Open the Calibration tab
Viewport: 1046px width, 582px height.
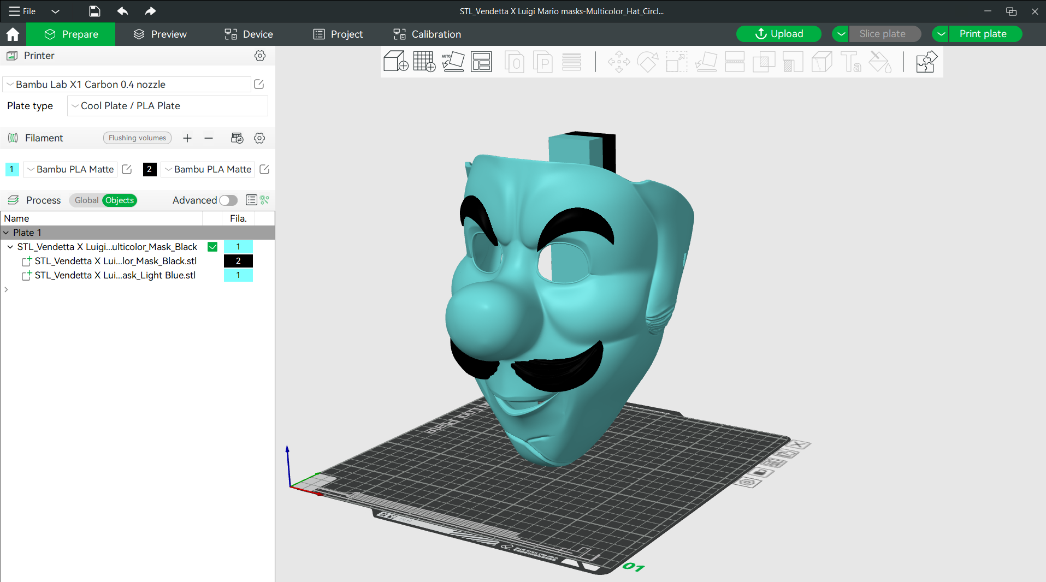[x=427, y=34]
